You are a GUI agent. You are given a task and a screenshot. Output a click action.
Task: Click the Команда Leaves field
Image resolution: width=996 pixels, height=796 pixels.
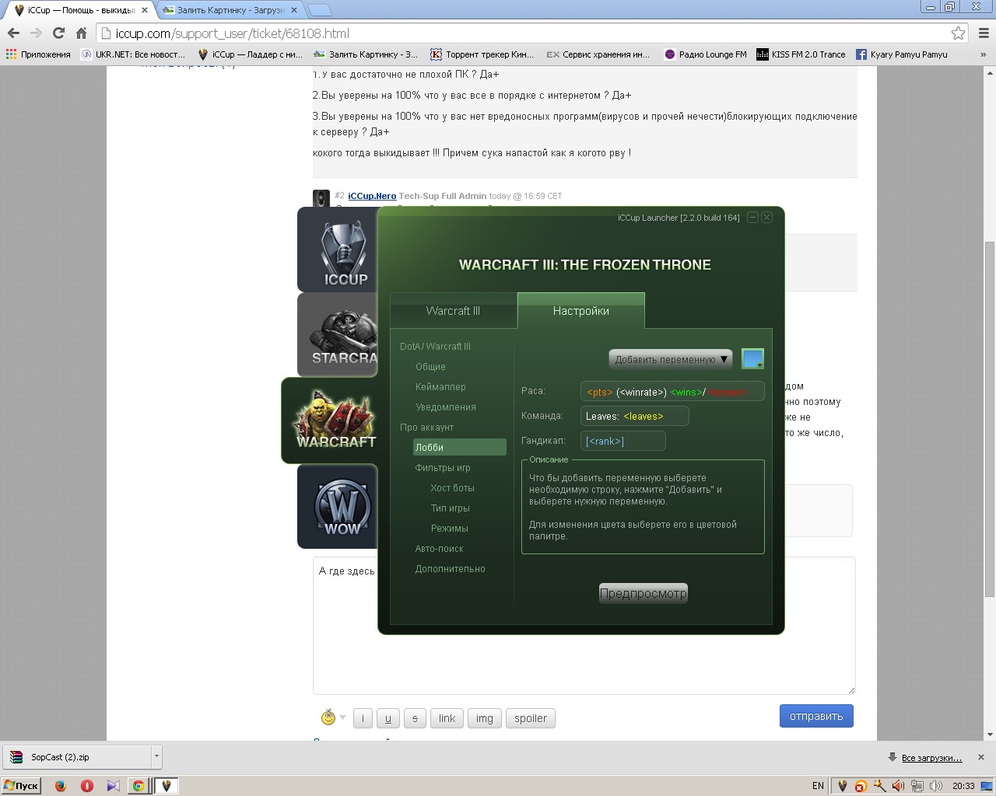tap(634, 416)
